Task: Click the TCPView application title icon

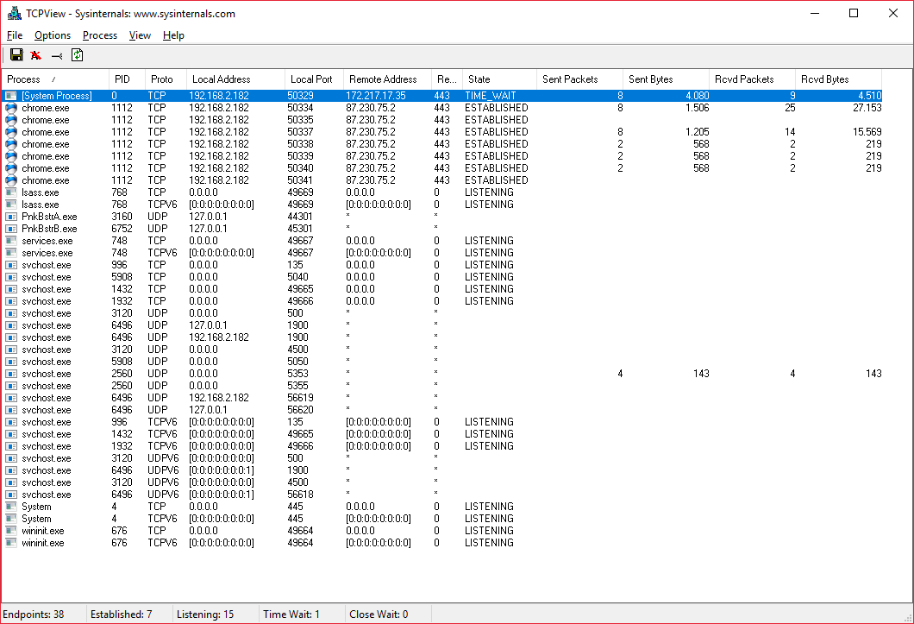Action: coord(14,14)
